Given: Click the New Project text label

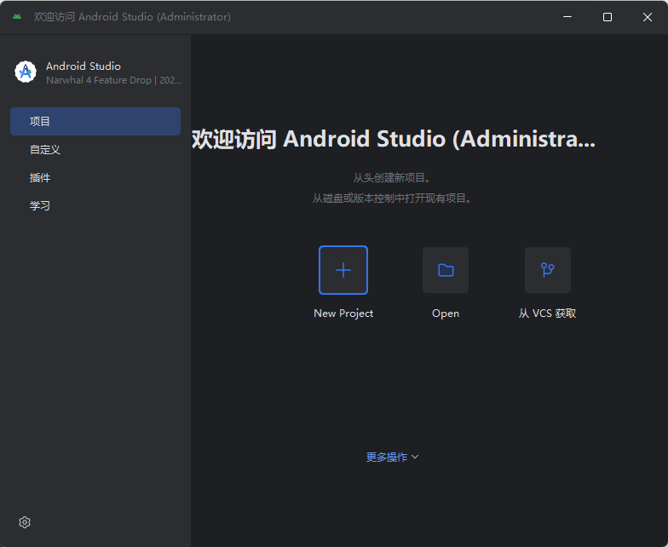Looking at the screenshot, I should 343,314.
